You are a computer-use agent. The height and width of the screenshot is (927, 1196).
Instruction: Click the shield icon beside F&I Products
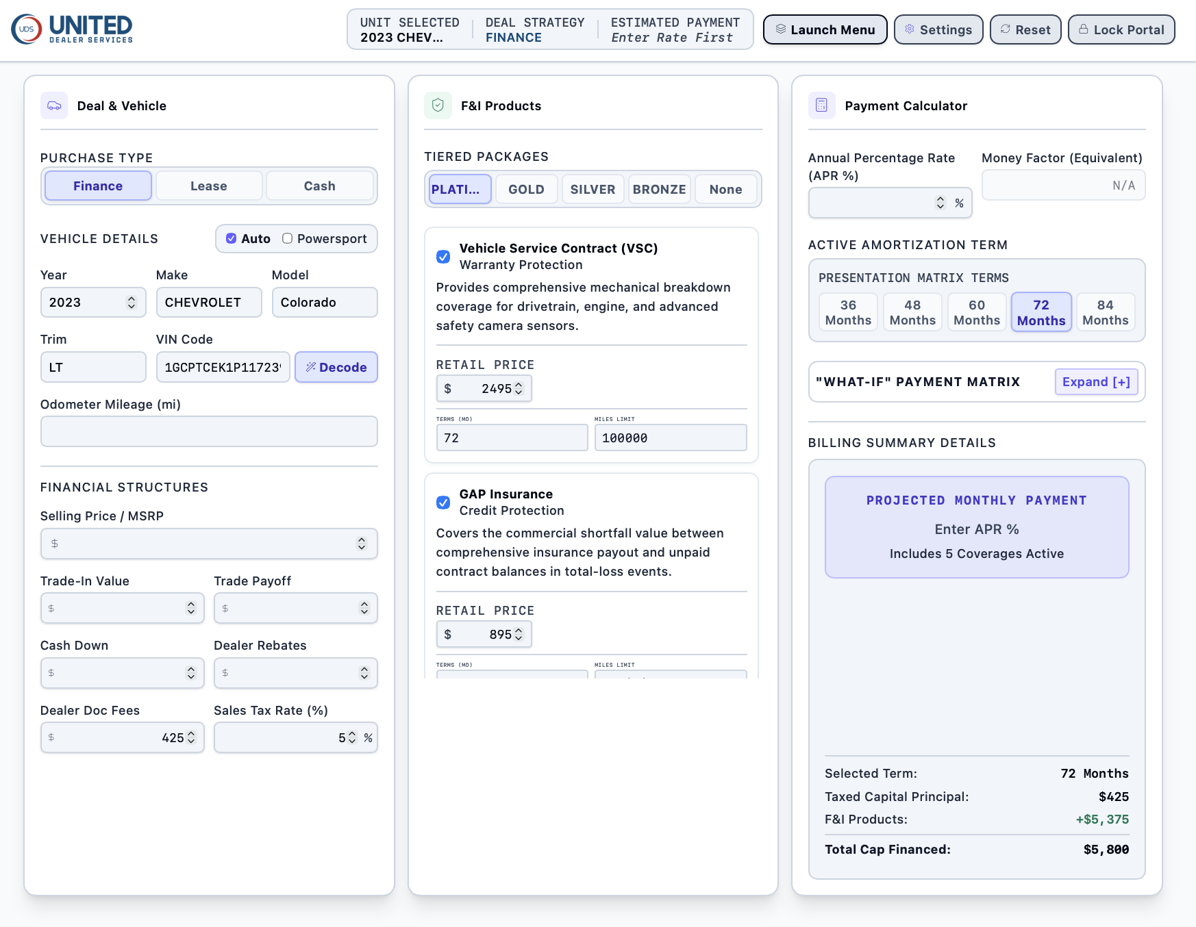pos(438,105)
